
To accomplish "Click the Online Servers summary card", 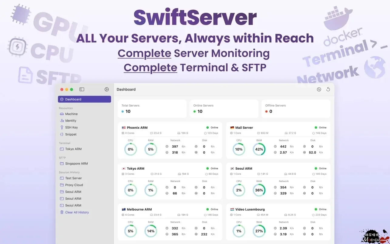I will click(x=224, y=109).
